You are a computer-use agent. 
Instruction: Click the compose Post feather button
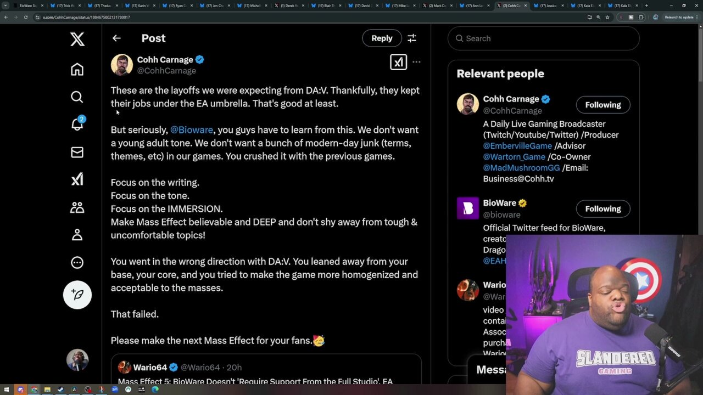[x=77, y=295]
